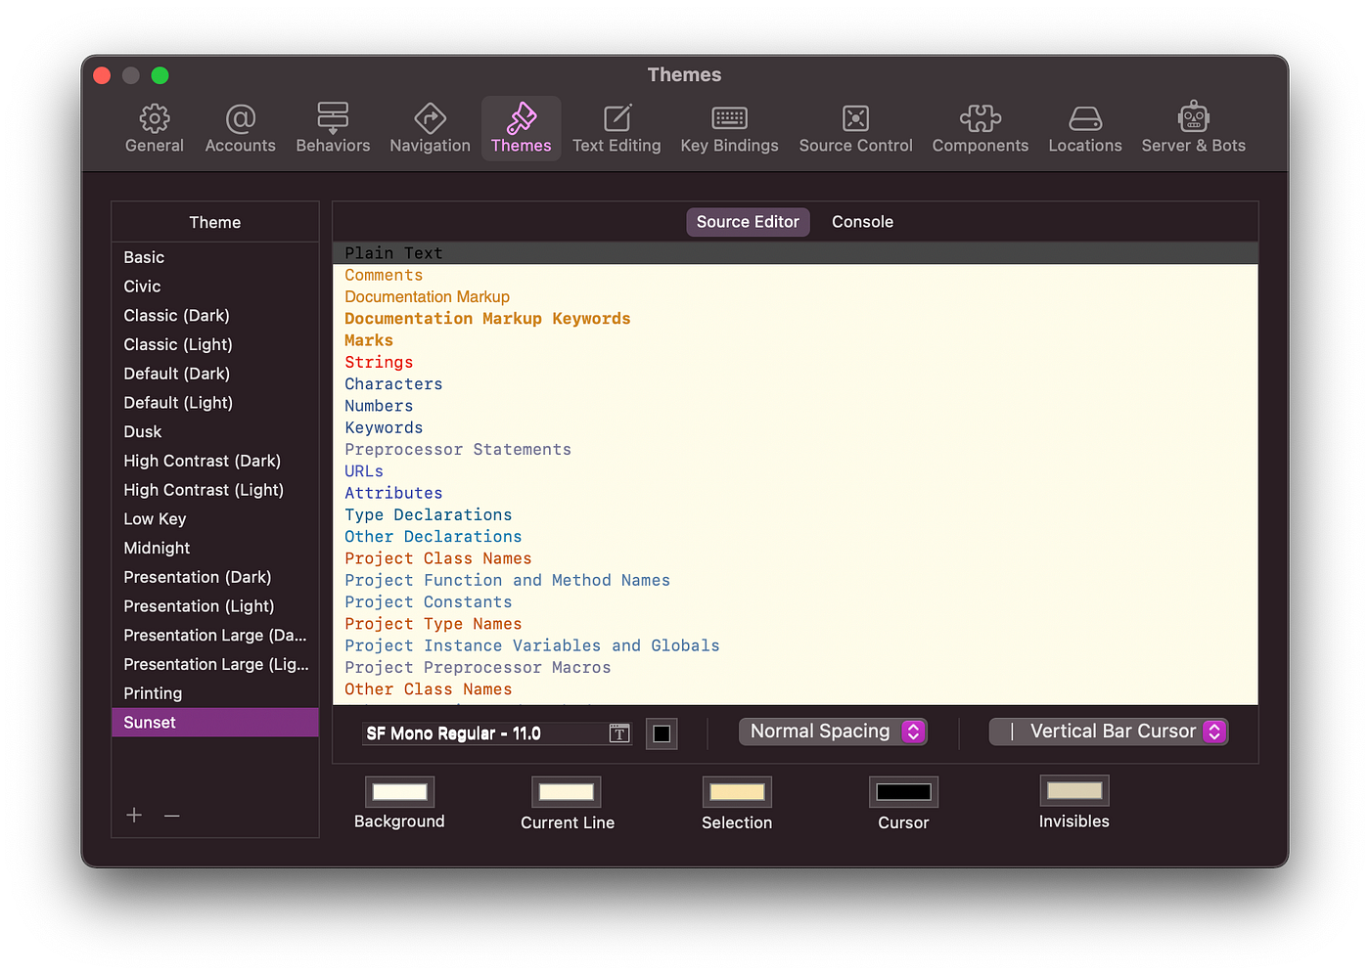Click the black text color well next to font field
This screenshot has width=1370, height=975.
pos(662,733)
